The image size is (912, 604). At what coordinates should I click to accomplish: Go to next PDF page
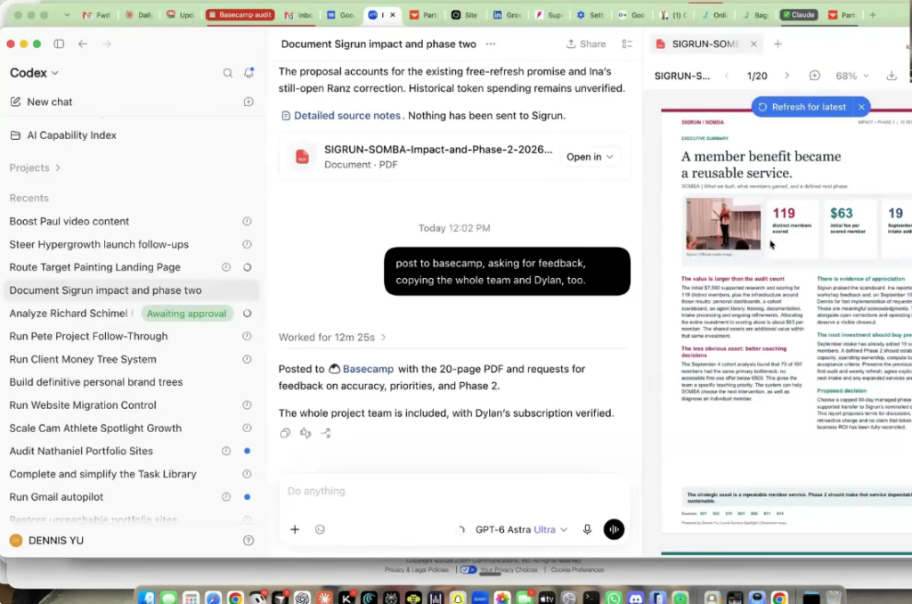(786, 76)
